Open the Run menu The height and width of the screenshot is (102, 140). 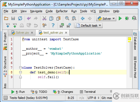(74, 11)
